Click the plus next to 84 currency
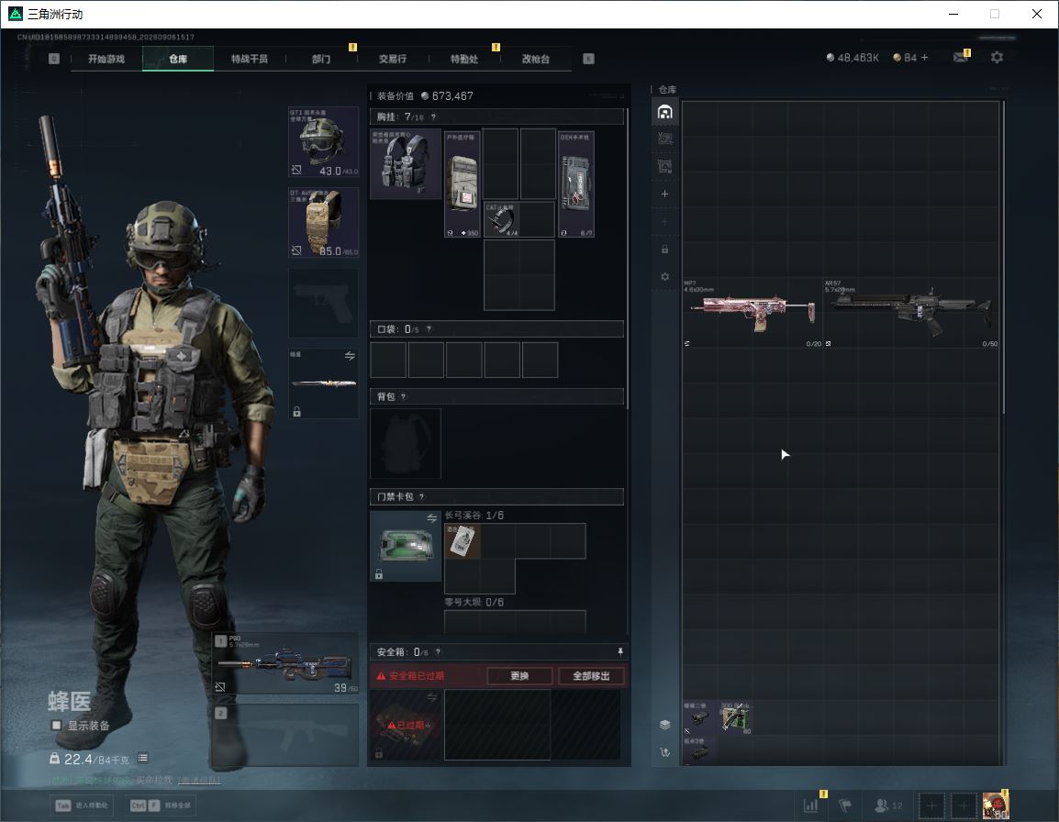This screenshot has width=1059, height=822. 925,58
